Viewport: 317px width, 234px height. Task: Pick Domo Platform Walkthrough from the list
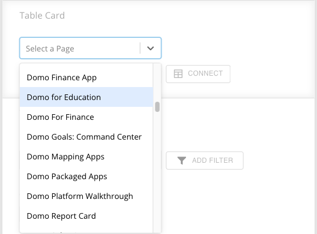[x=86, y=196]
